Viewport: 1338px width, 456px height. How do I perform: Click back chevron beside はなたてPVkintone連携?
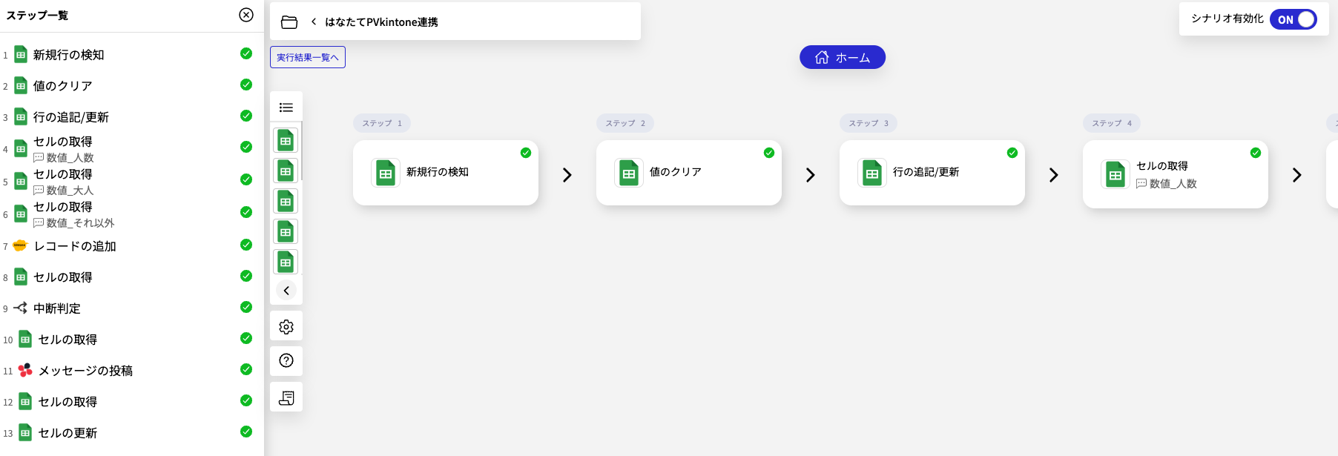point(314,22)
